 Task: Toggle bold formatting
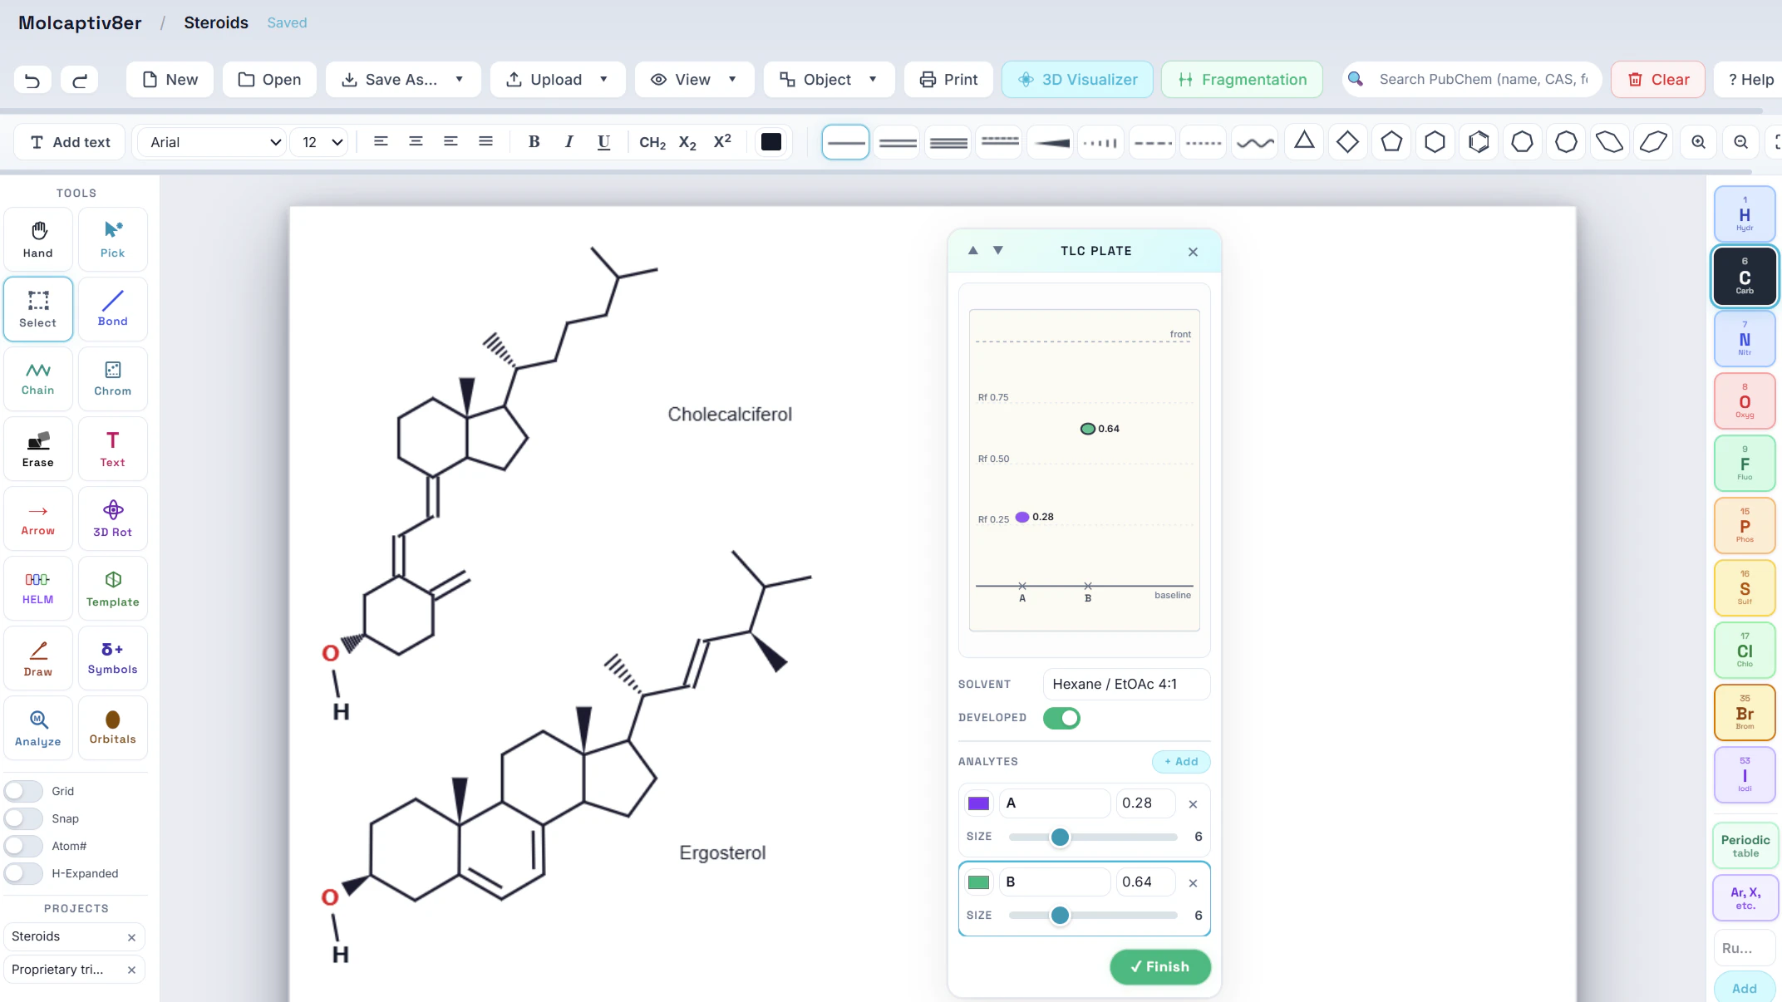coord(534,142)
